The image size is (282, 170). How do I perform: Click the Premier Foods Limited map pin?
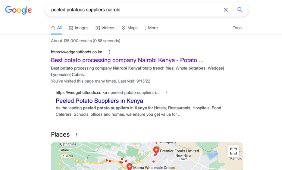point(156,150)
